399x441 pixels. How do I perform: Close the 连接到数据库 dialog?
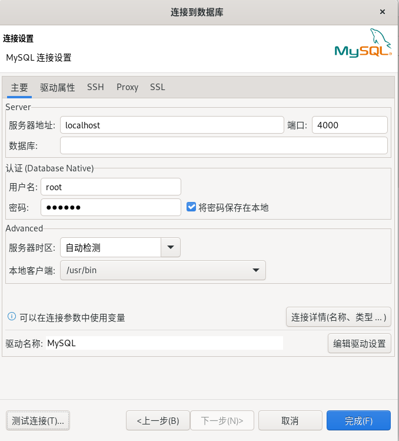click(x=383, y=12)
